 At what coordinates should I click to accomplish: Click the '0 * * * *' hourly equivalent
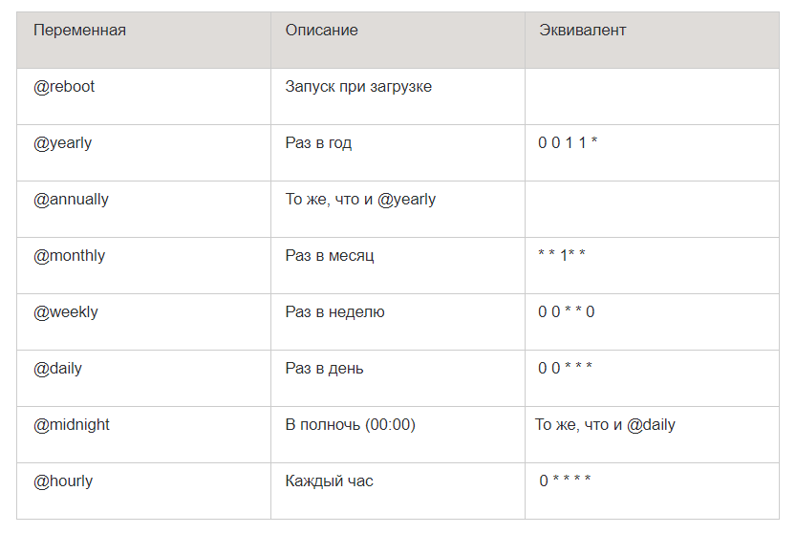(x=565, y=481)
